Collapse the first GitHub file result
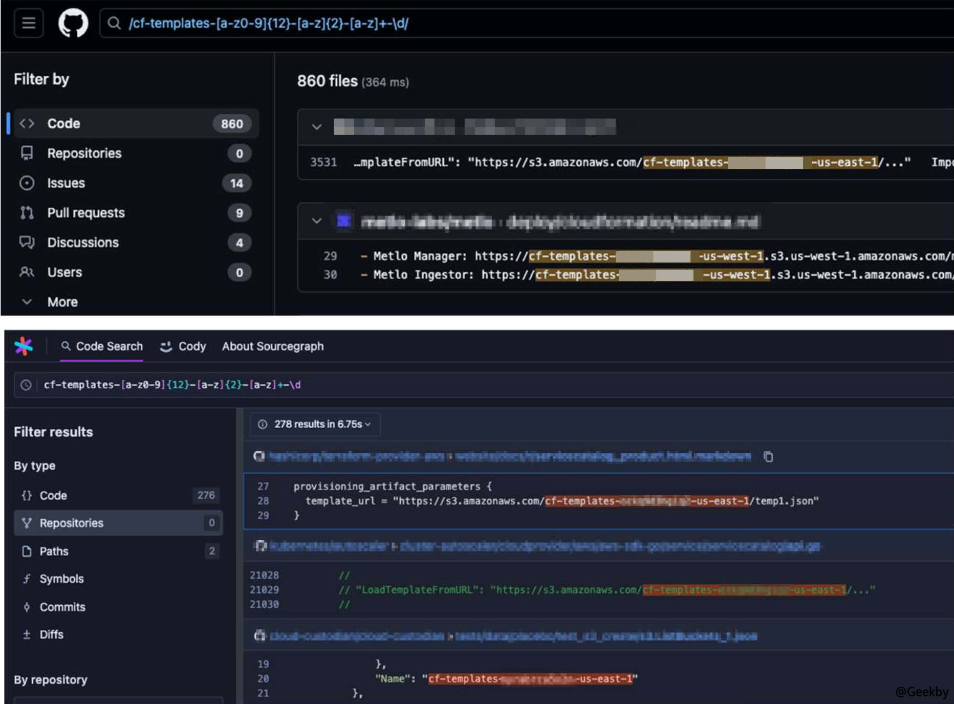 tap(316, 127)
